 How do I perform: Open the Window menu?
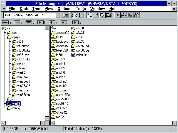[98, 9]
